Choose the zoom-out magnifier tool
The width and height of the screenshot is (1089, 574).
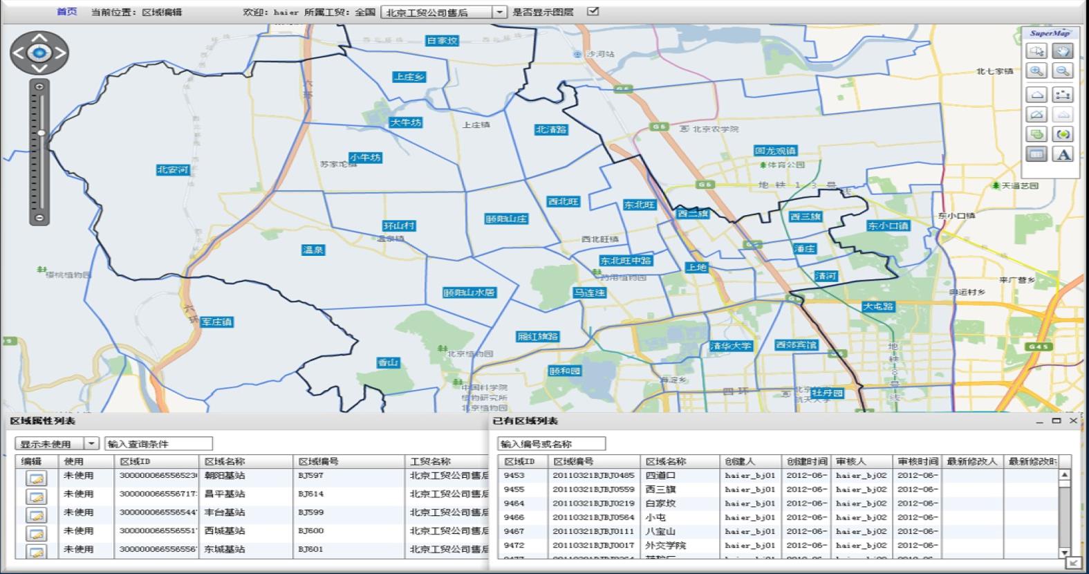(1063, 71)
